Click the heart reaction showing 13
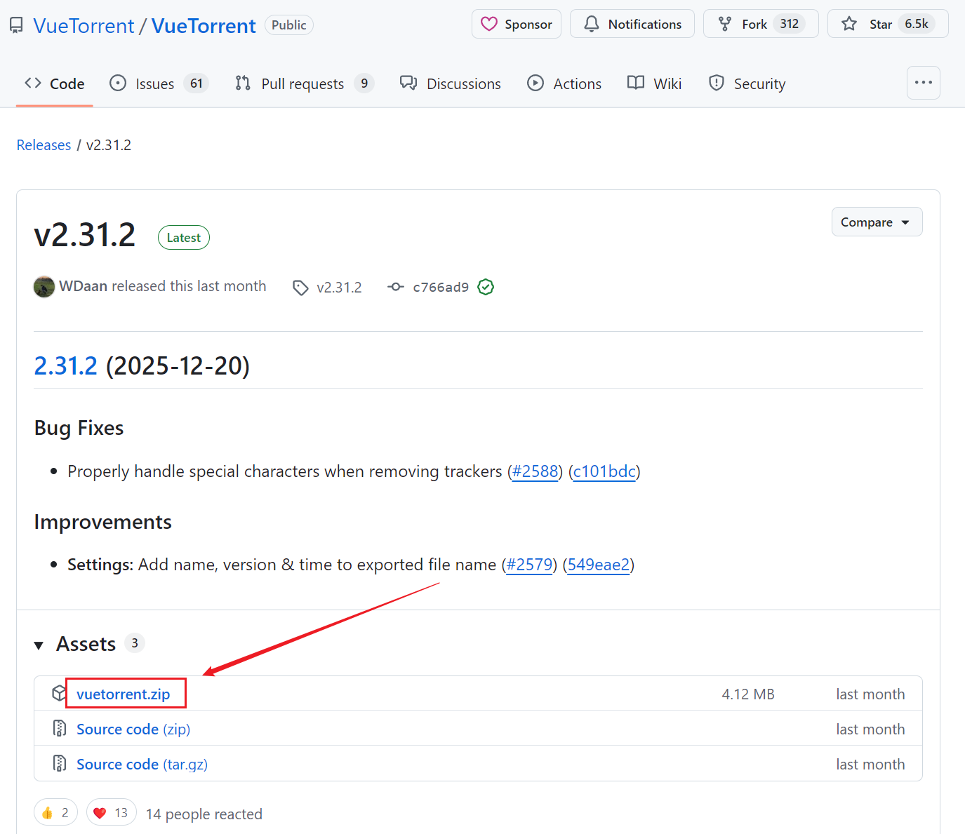The image size is (965, 834). [111, 812]
